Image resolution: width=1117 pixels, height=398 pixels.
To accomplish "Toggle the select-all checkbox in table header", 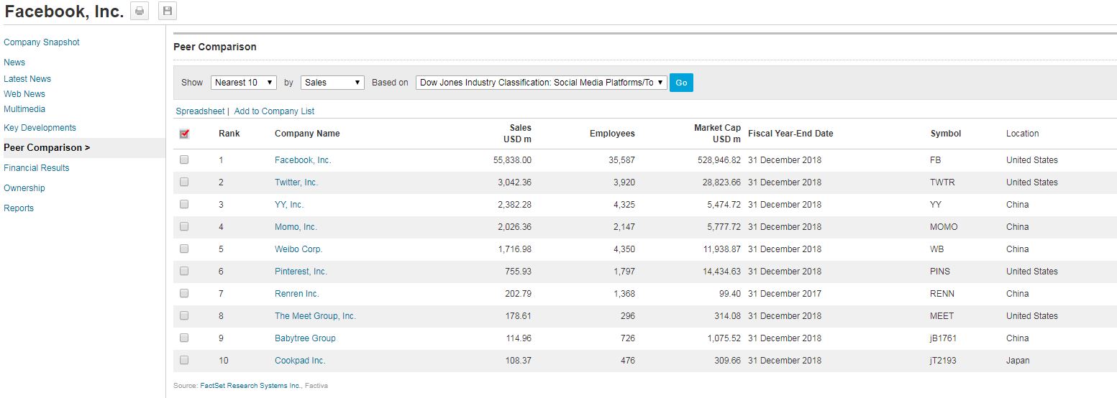I will click(x=184, y=134).
